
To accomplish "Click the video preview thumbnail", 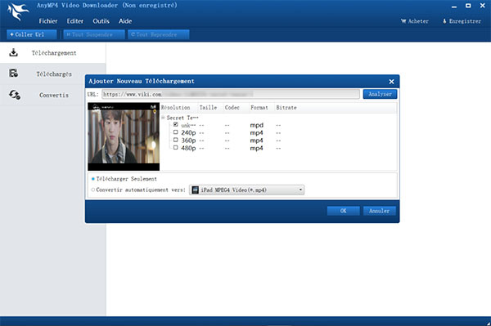I will [124, 136].
